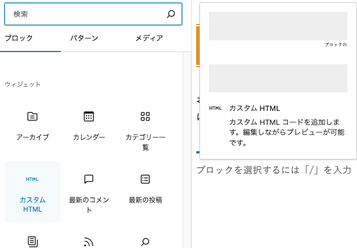Click the HTML icon in preview popup
Viewport: 357px width, 248px height.
215,108
